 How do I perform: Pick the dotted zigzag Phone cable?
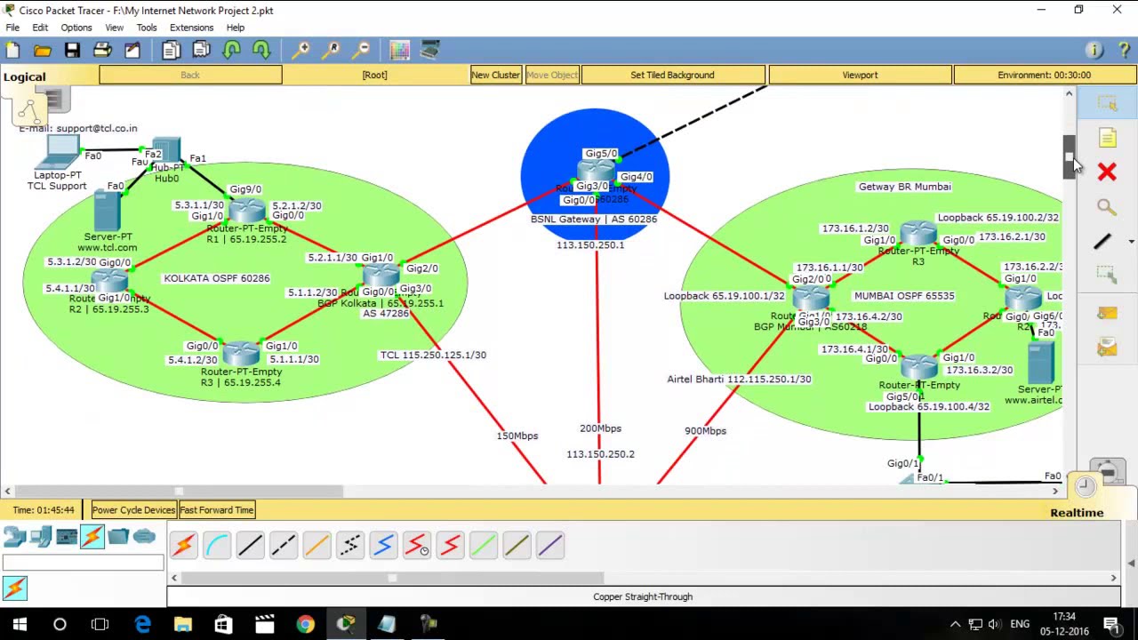(x=350, y=545)
